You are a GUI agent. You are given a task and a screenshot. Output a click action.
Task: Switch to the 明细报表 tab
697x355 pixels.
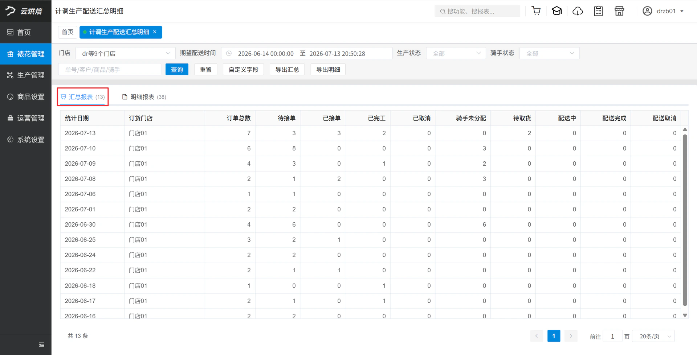pos(144,97)
